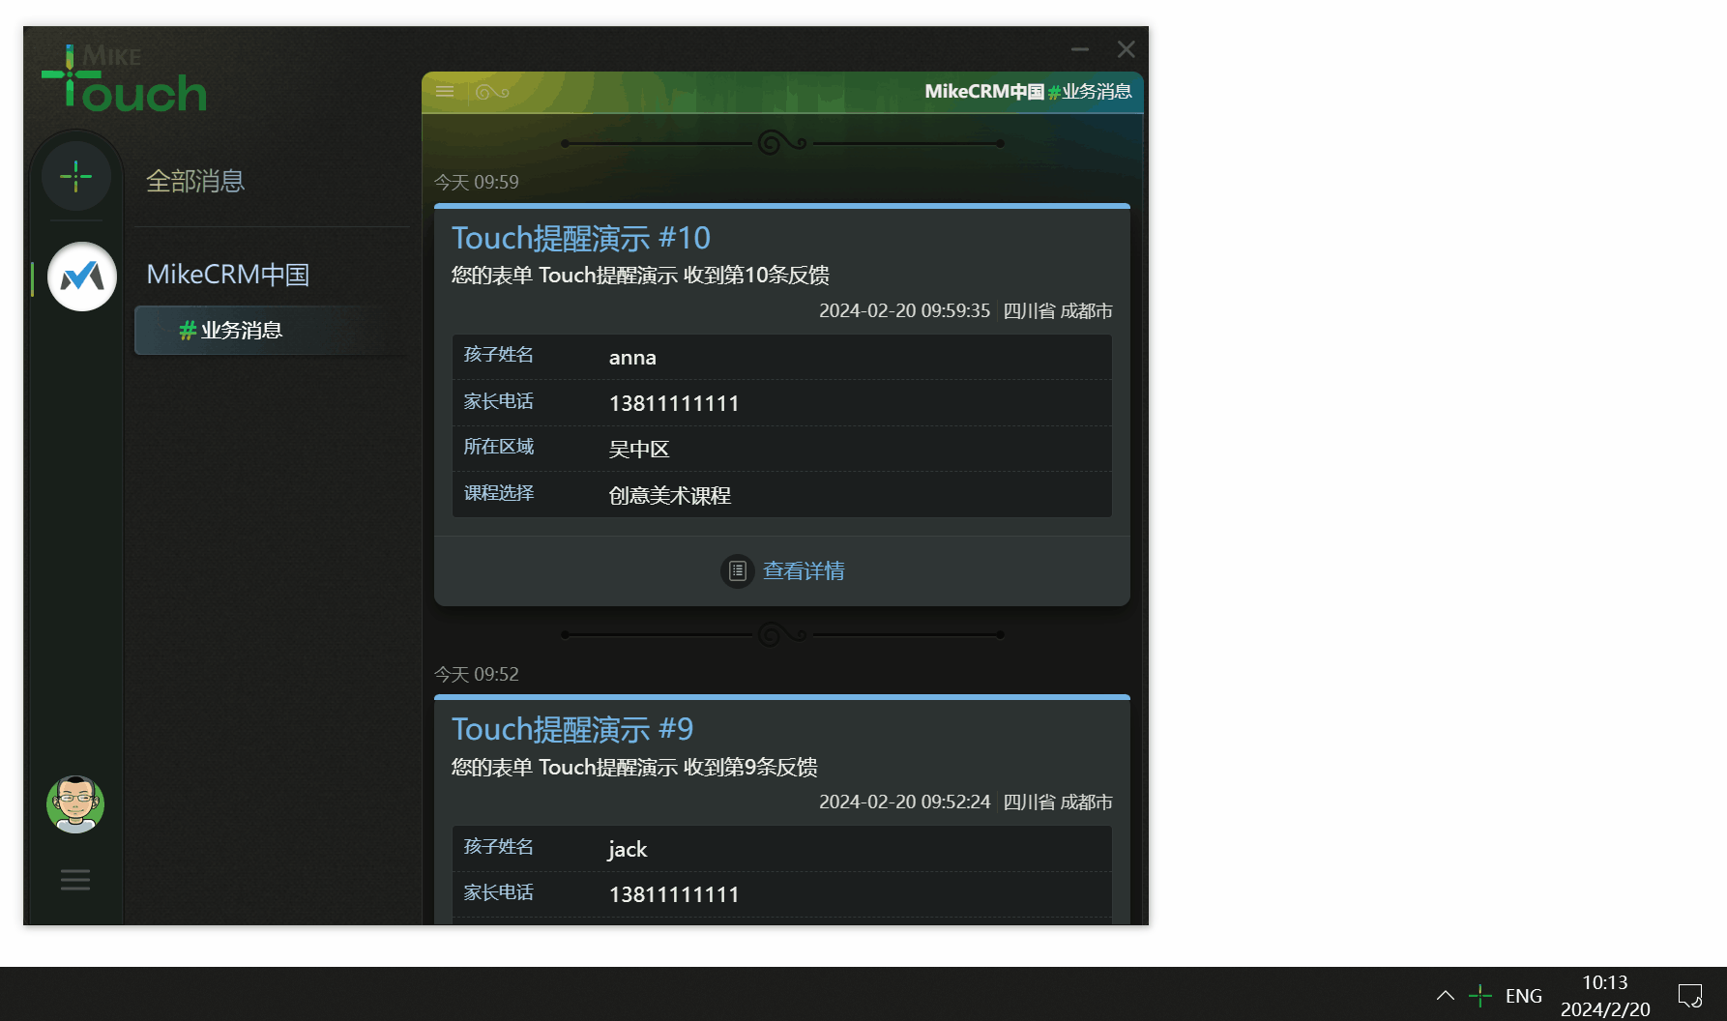Screen dimensions: 1727x1021
Task: Click 您的表单 text mentioning 第9条反馈
Action: coord(634,767)
